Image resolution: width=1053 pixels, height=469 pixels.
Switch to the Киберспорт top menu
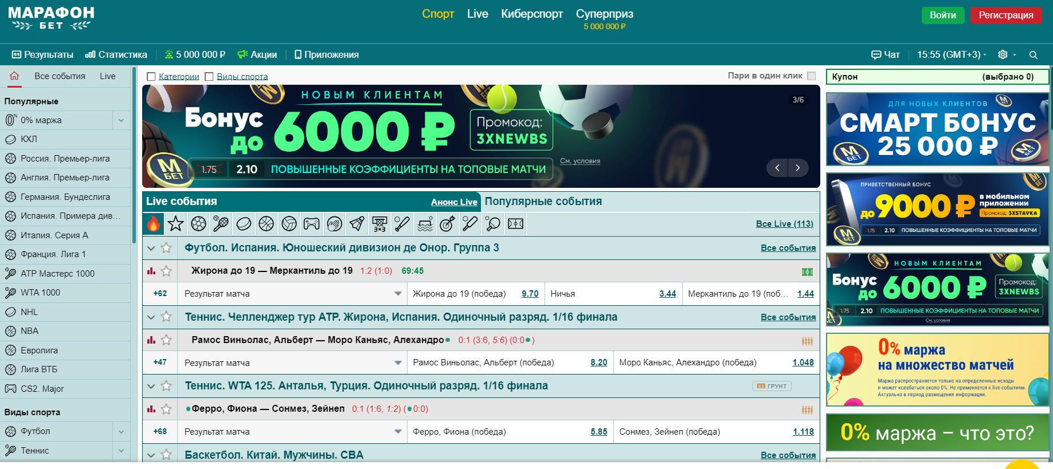pyautogui.click(x=531, y=14)
